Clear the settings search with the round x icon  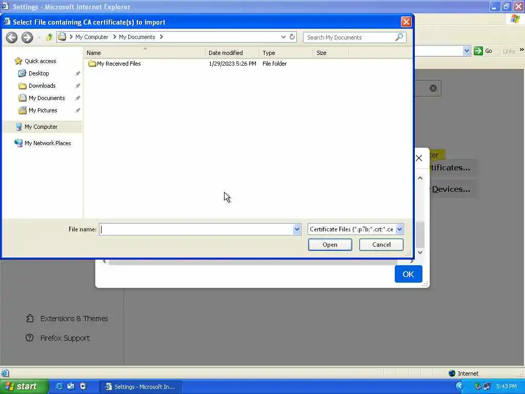(x=433, y=88)
